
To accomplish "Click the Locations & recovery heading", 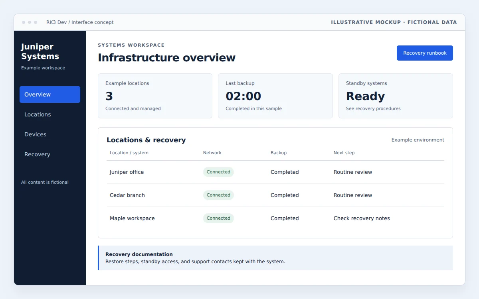I will point(146,140).
